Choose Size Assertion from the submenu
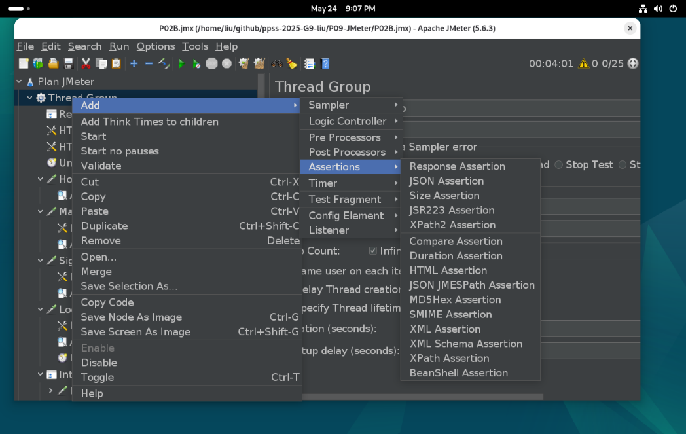The height and width of the screenshot is (434, 686). point(470,196)
